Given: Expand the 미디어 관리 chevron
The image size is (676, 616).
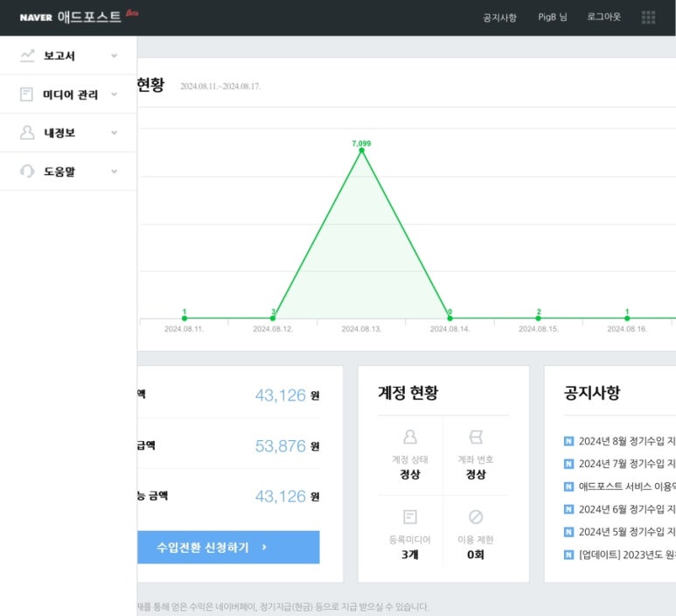Looking at the screenshot, I should pyautogui.click(x=114, y=94).
